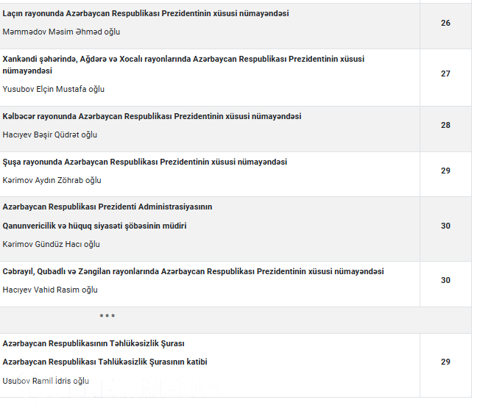Image resolution: width=480 pixels, height=419 pixels.
Task: Click the Kəlbəcər rayonunda representative title
Action: (152, 117)
